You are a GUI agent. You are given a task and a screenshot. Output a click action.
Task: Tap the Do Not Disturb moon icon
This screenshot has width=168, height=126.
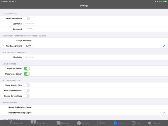pyautogui.click(x=157, y=2)
